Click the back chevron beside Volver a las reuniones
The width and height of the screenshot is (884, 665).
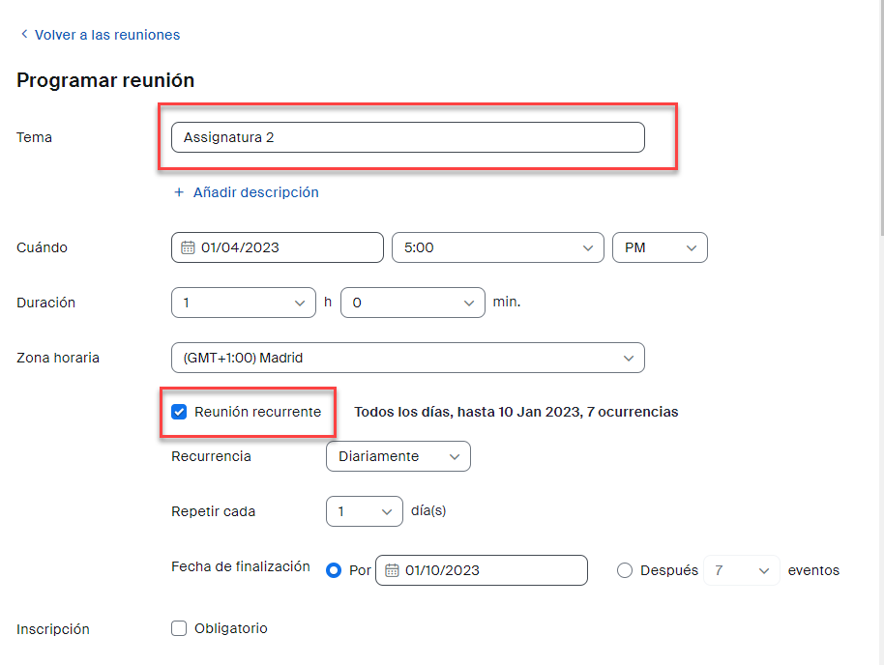point(23,35)
